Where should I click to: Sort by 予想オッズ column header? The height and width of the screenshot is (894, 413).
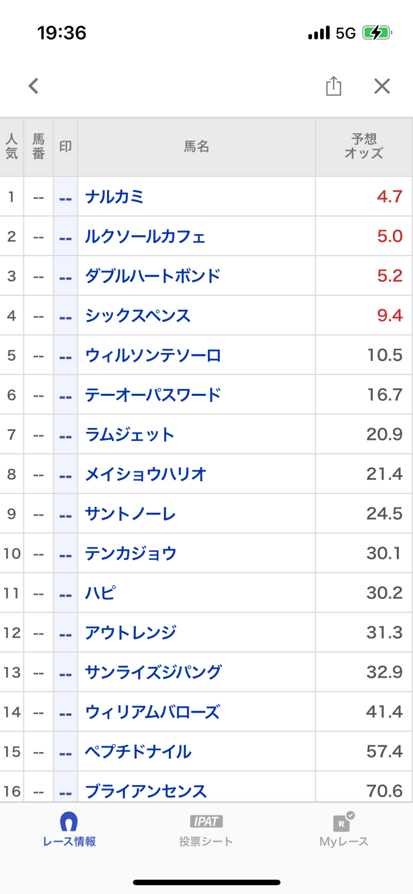click(x=364, y=147)
